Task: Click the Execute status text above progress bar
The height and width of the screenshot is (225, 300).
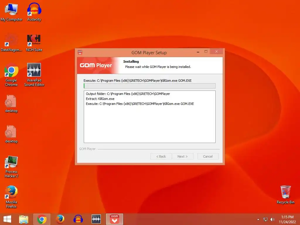Action: (x=137, y=81)
